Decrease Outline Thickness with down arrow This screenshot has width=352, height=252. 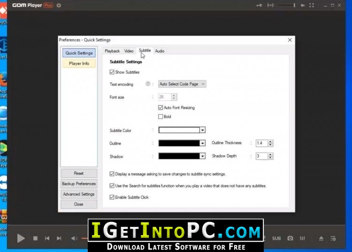click(x=270, y=145)
